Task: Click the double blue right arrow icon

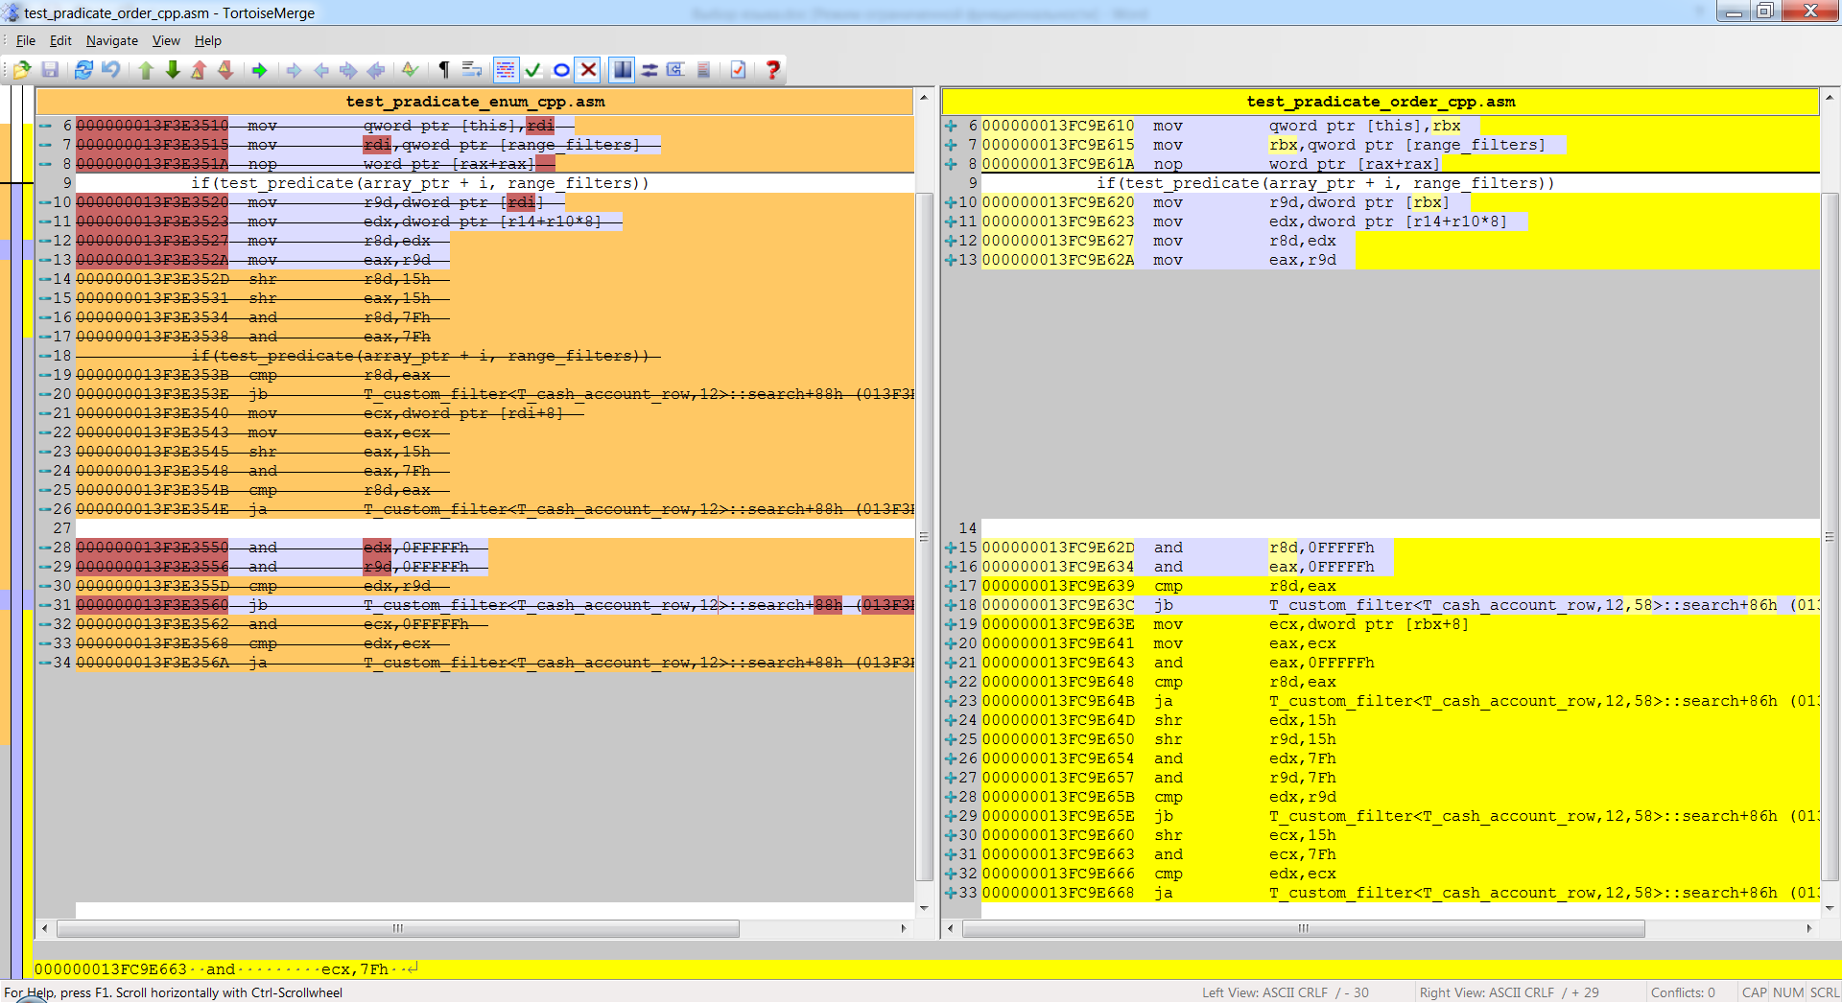Action: tap(348, 69)
